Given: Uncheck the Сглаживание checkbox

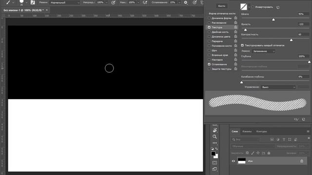Looking at the screenshot, I should [209, 64].
